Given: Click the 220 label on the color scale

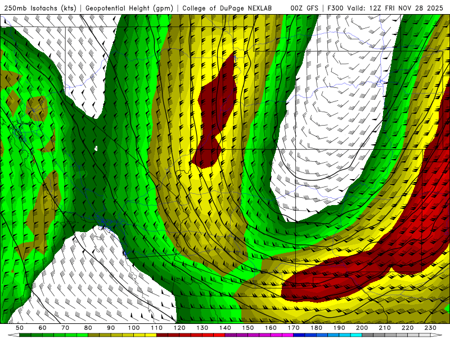Looking at the screenshot, I should tap(407, 328).
